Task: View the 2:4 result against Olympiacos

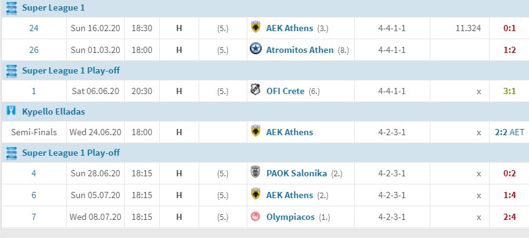Action: coord(510,217)
